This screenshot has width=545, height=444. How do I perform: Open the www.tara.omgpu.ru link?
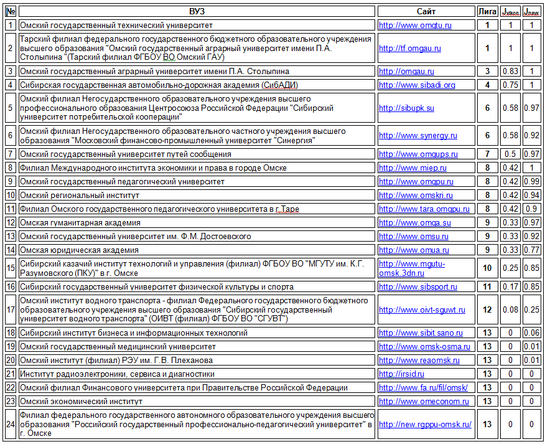point(424,209)
